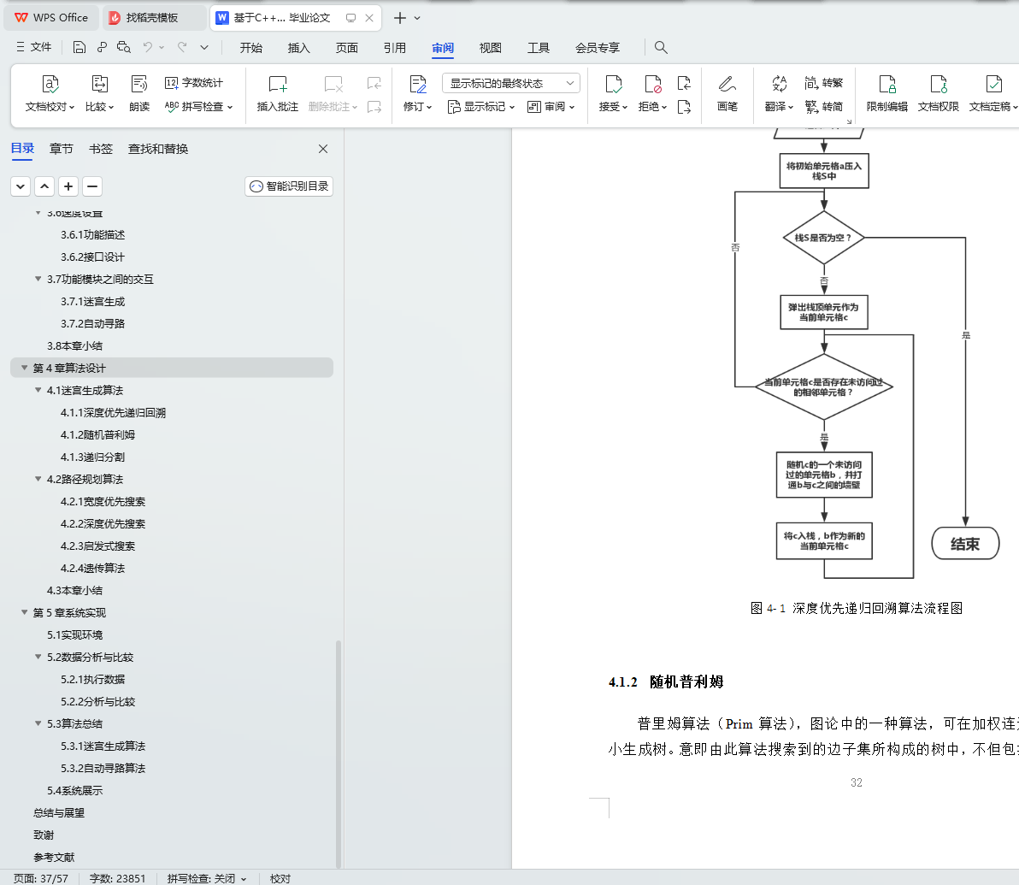Click 插入批注 insert comment

click(x=278, y=94)
